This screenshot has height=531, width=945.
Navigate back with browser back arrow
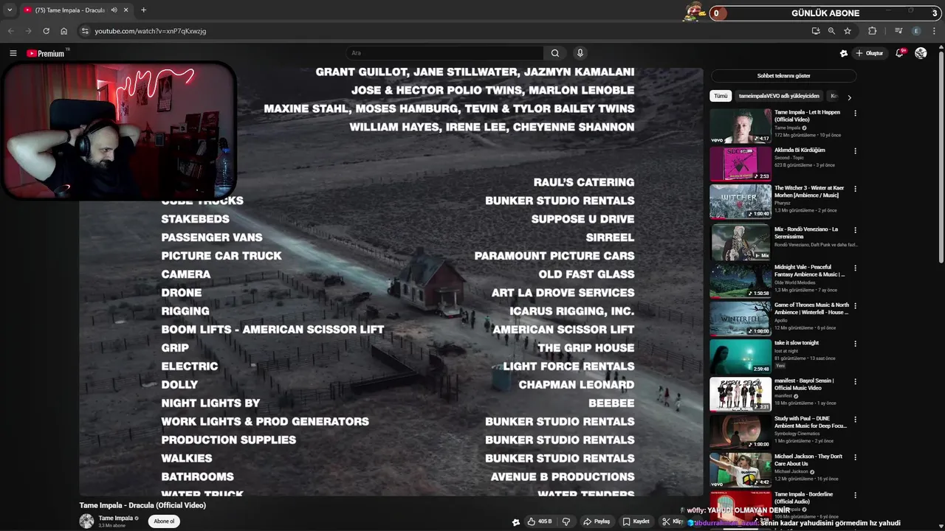click(10, 31)
